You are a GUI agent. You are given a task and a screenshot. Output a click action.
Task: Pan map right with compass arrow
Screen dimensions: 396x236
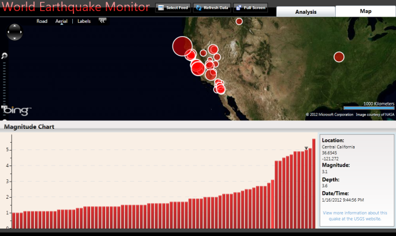point(21,32)
